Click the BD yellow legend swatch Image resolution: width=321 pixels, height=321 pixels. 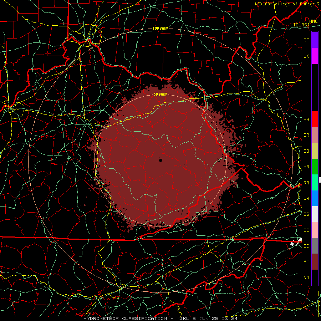point(315,151)
